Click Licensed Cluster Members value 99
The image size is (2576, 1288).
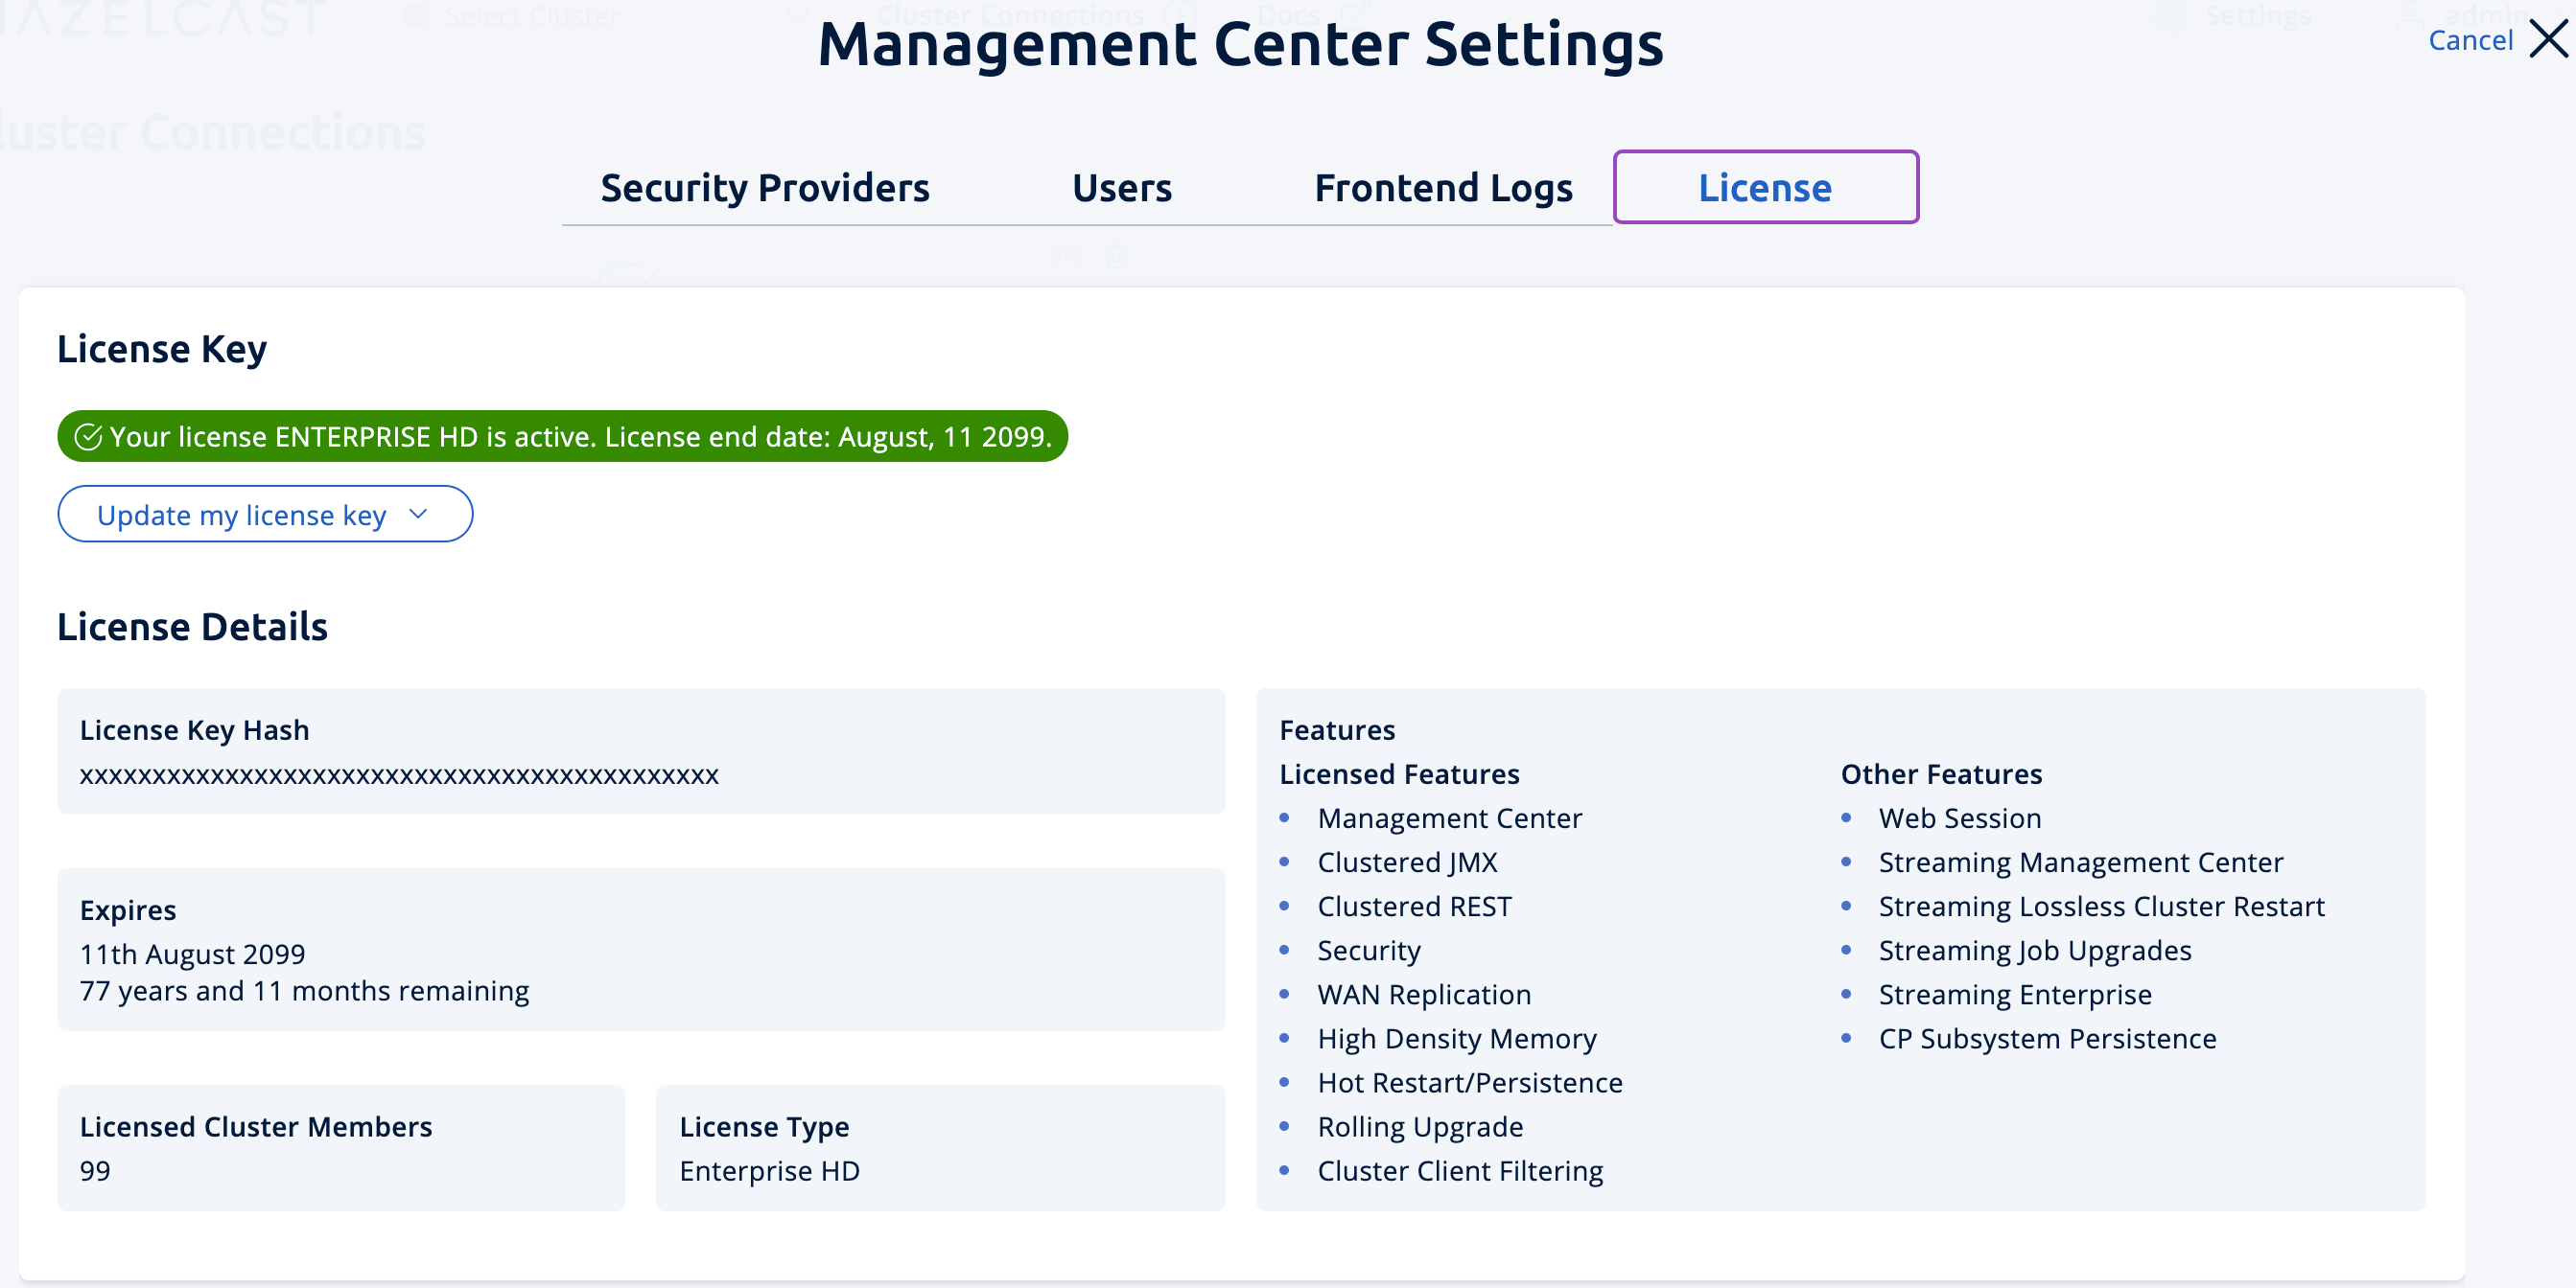(95, 1171)
